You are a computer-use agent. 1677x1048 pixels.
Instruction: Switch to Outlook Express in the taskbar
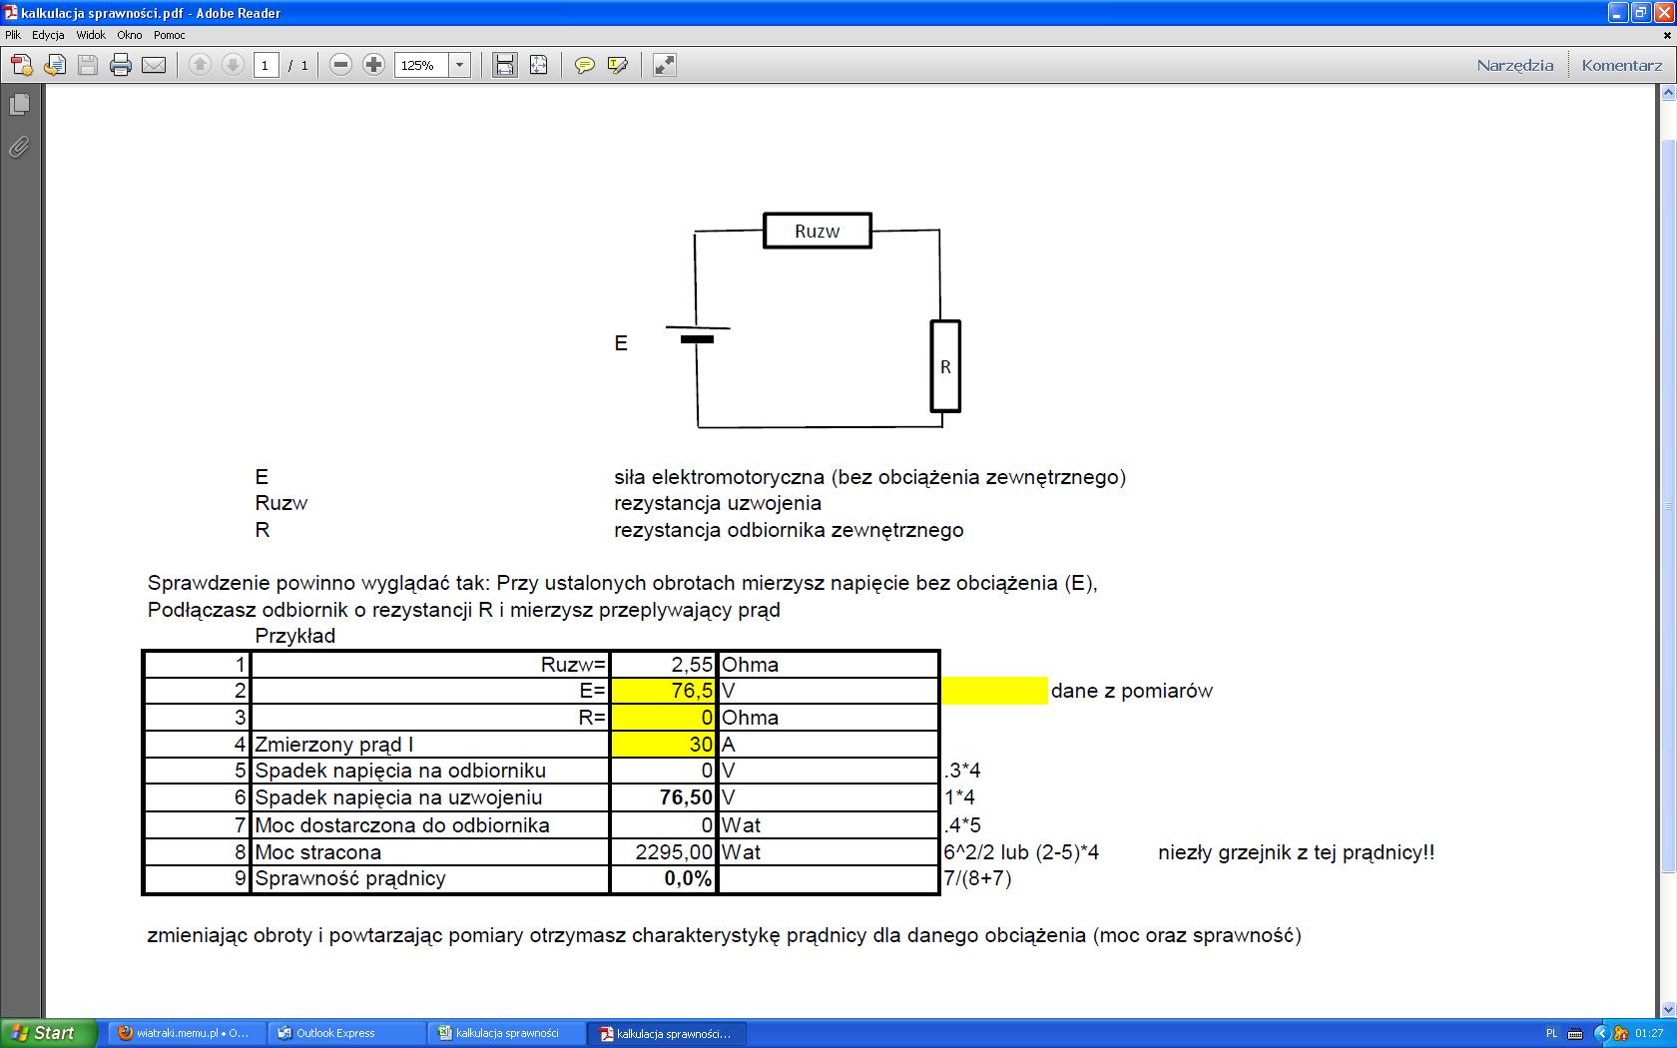coord(334,1033)
